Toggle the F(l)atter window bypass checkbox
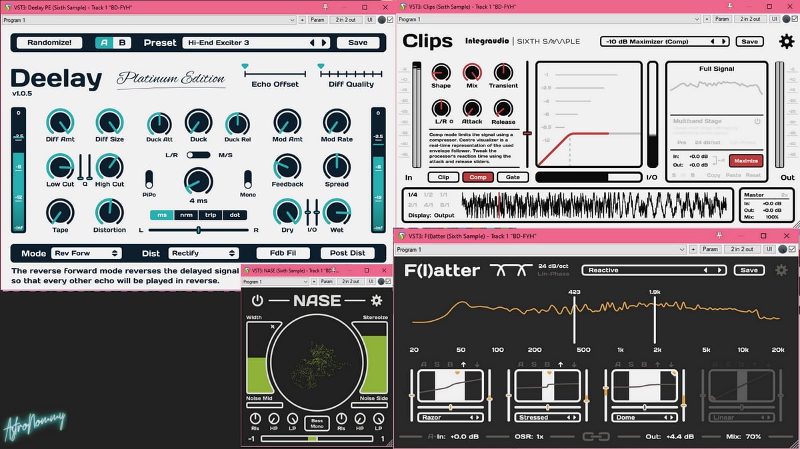 pyautogui.click(x=792, y=249)
